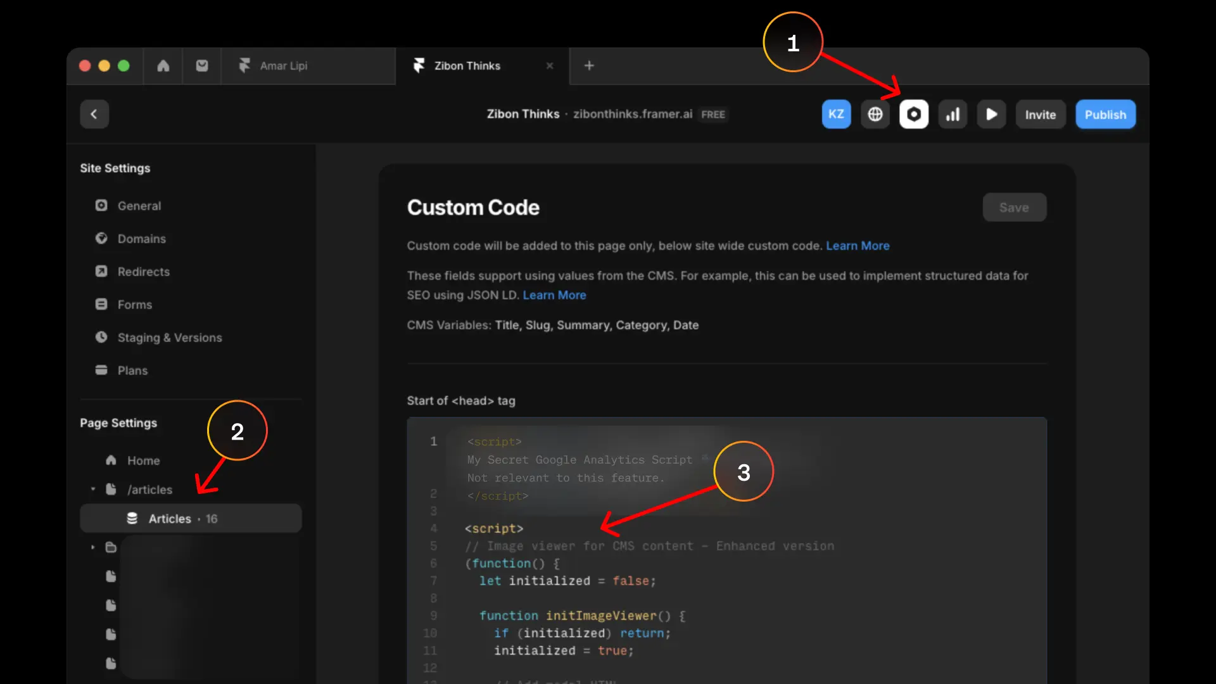Image resolution: width=1216 pixels, height=684 pixels.
Task: Click the Framer logo on Zibon Thinks tab
Action: point(419,65)
